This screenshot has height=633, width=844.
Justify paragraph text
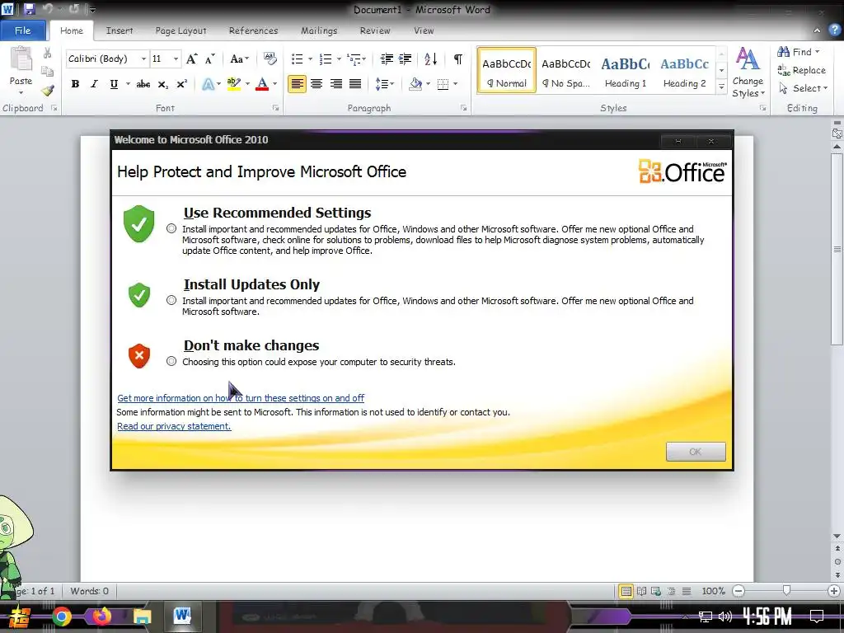click(x=355, y=84)
